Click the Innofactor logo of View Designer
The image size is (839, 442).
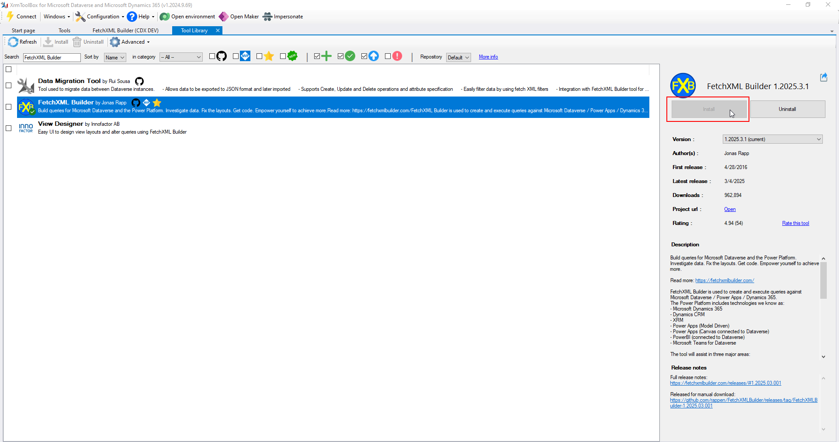pyautogui.click(x=26, y=128)
